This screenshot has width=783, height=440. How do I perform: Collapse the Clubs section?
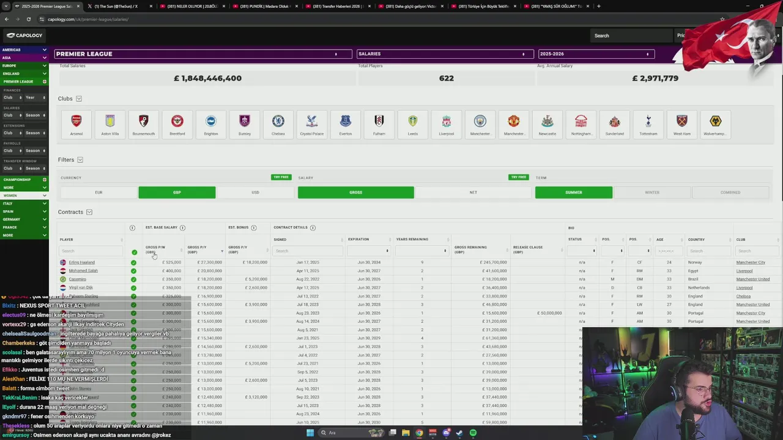click(x=78, y=98)
